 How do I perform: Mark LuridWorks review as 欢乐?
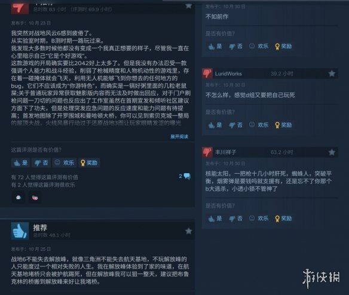coord(259,125)
